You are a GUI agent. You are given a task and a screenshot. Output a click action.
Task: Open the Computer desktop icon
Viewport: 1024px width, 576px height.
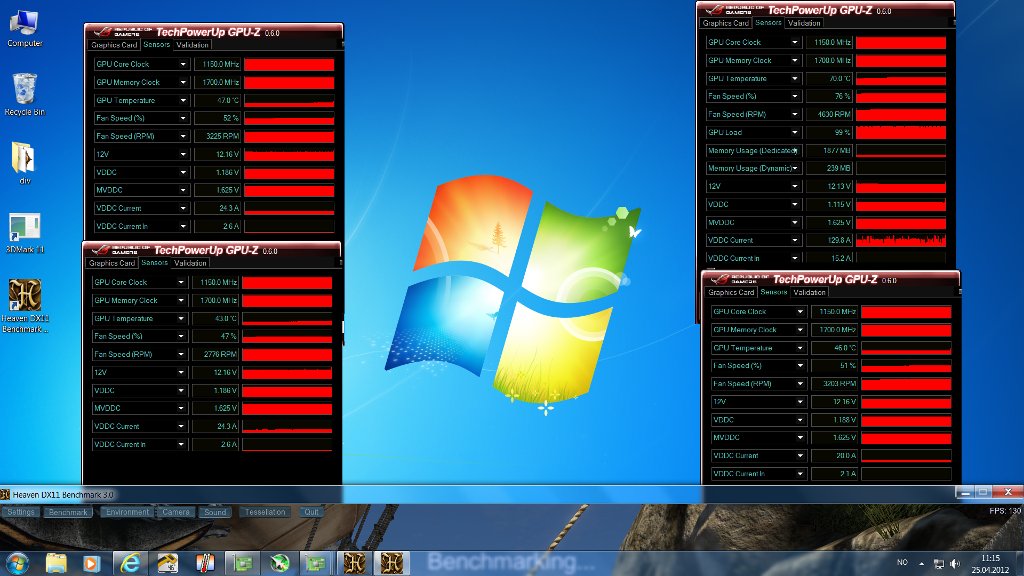point(25,29)
